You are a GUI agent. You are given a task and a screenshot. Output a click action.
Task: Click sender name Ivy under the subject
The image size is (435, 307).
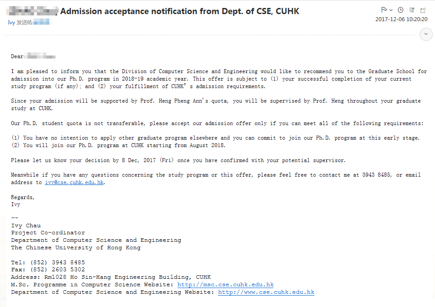(11, 22)
